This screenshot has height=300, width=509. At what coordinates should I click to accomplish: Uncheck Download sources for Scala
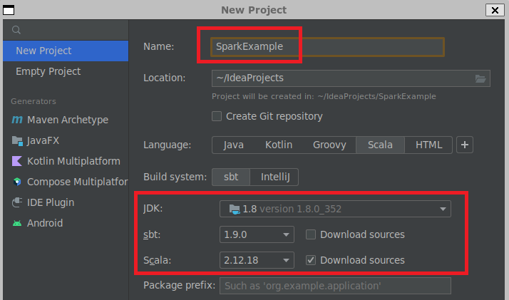pos(311,260)
